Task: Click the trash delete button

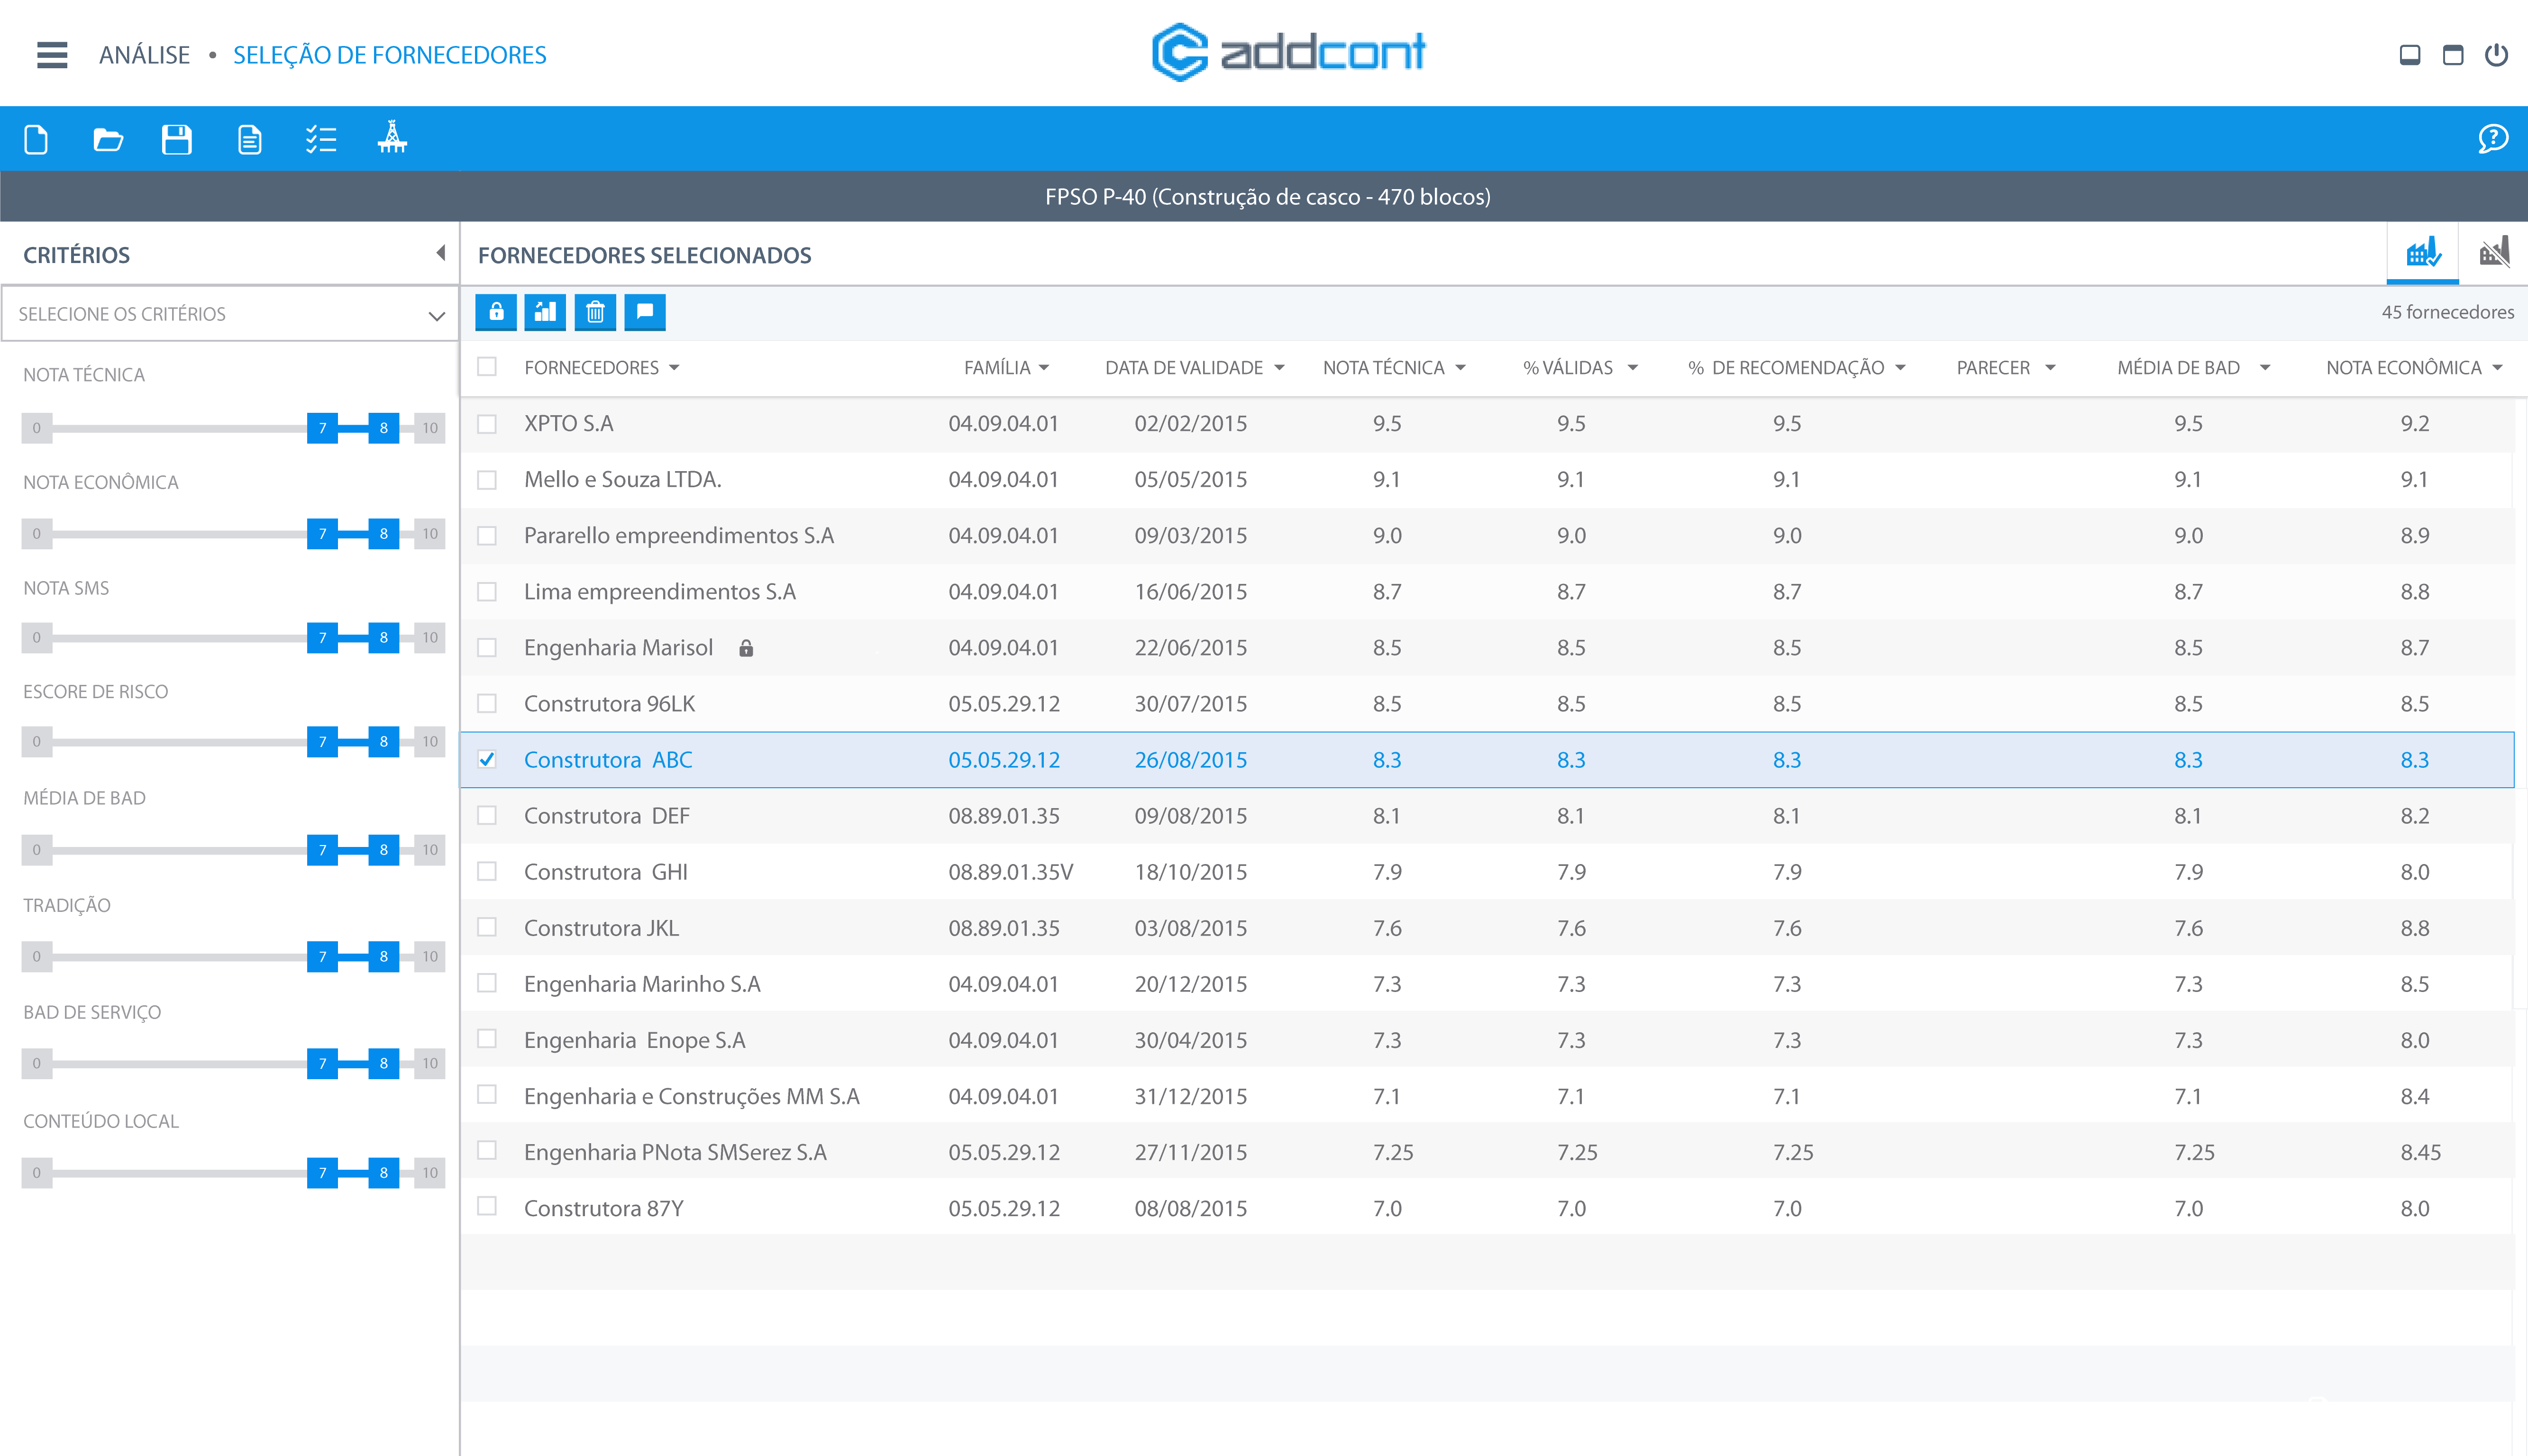Action: 595,312
